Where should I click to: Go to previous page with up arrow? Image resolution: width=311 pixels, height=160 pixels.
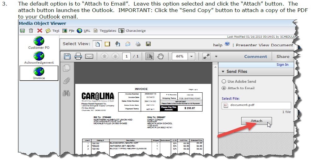104,57
